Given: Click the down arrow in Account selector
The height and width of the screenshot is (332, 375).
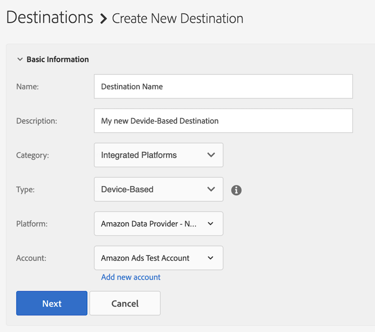Looking at the screenshot, I should [x=210, y=258].
